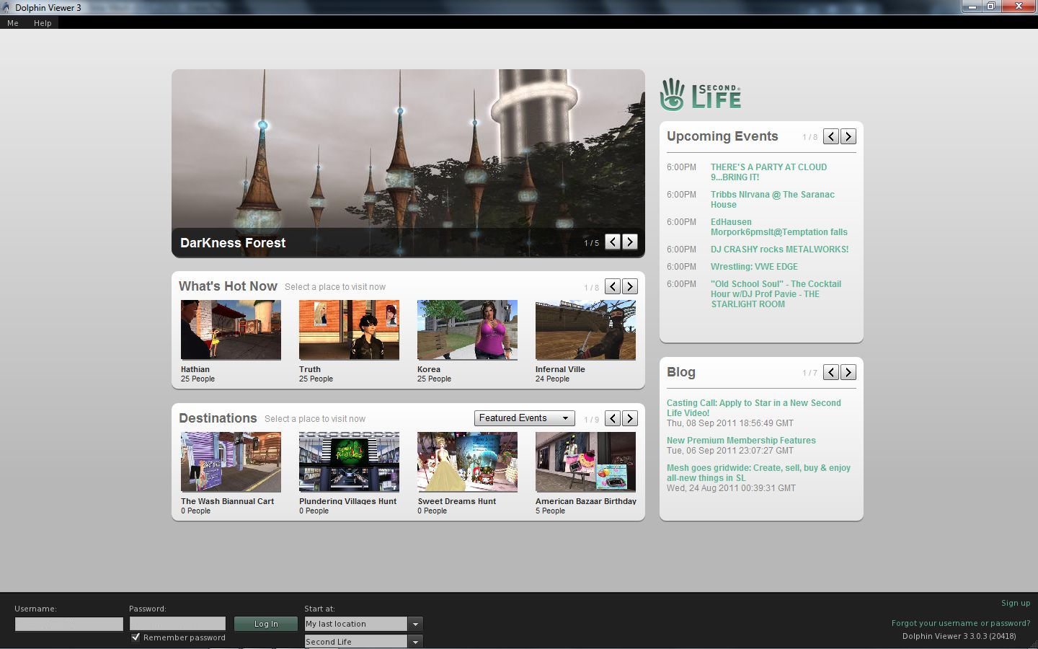The height and width of the screenshot is (649, 1038).
Task: Open the New Premium Membership Features blog post
Action: point(741,441)
